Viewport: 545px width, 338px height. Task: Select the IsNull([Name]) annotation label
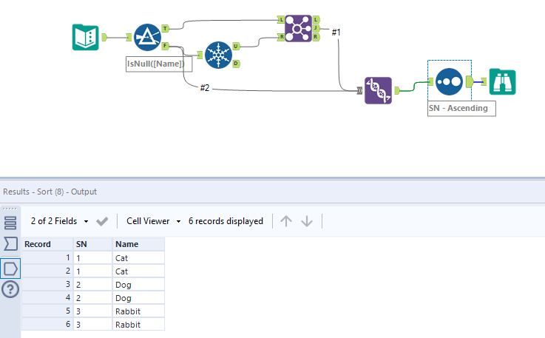[159, 64]
